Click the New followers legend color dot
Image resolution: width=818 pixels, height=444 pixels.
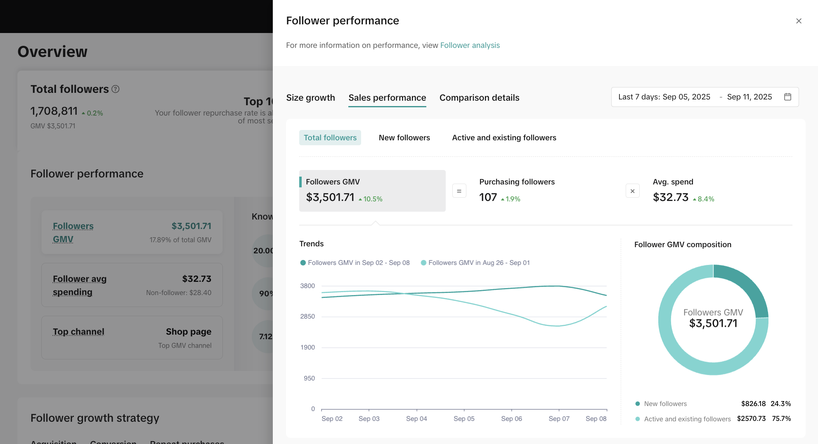pyautogui.click(x=638, y=404)
